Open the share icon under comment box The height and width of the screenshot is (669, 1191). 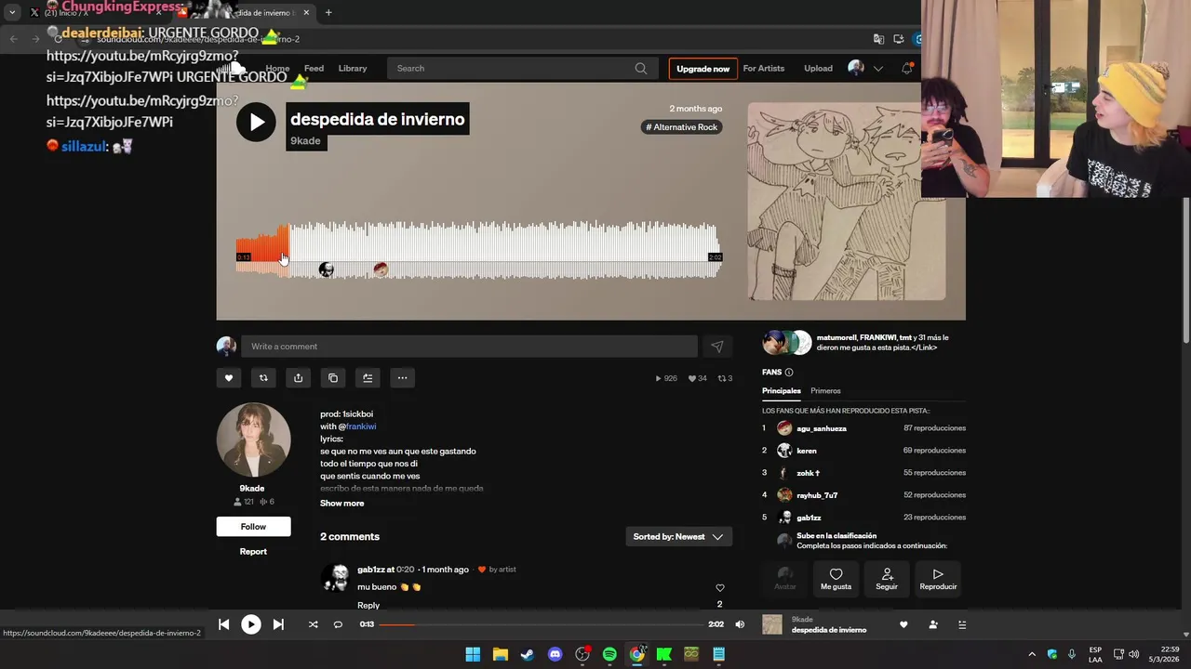click(298, 378)
